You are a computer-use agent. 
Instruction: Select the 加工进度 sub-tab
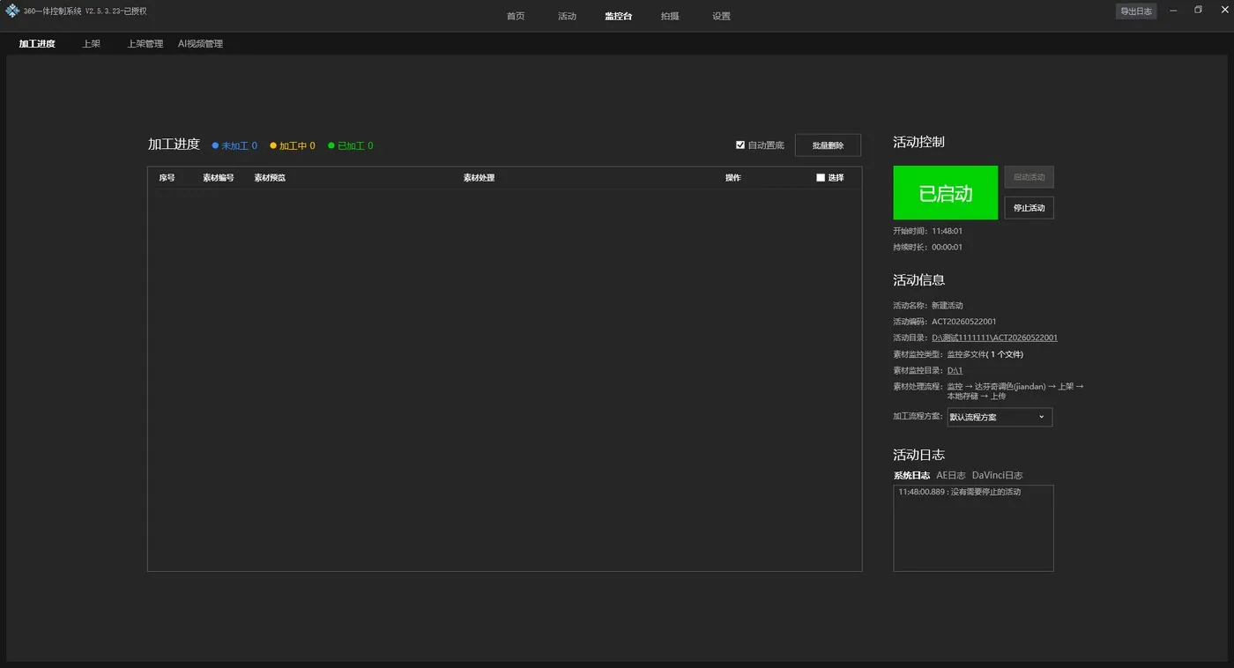coord(37,43)
